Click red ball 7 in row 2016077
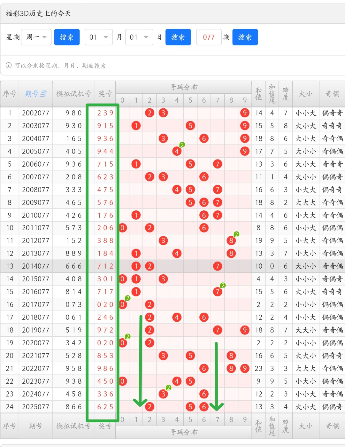This screenshot has height=447, width=345. (x=218, y=292)
